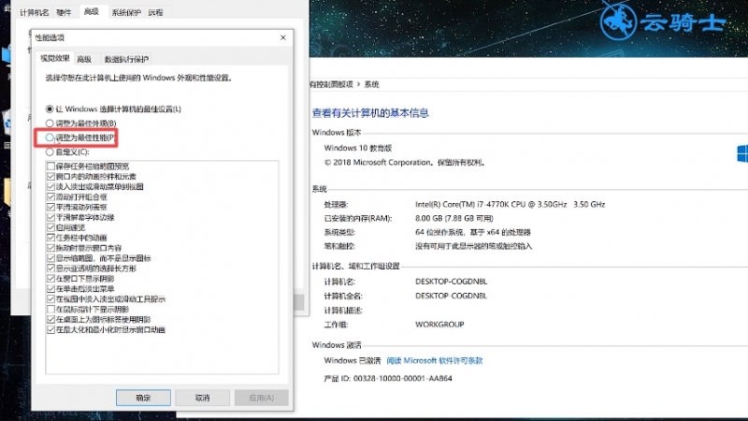Screen dimensions: 748x421
Task: Uncheck 窗口内的动画控件和元素
Action: click(x=51, y=176)
